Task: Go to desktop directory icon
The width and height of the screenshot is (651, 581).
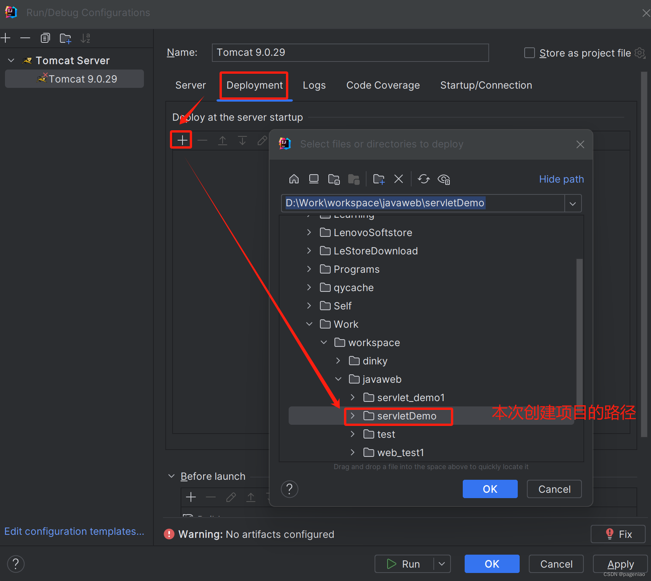Action: click(x=314, y=179)
